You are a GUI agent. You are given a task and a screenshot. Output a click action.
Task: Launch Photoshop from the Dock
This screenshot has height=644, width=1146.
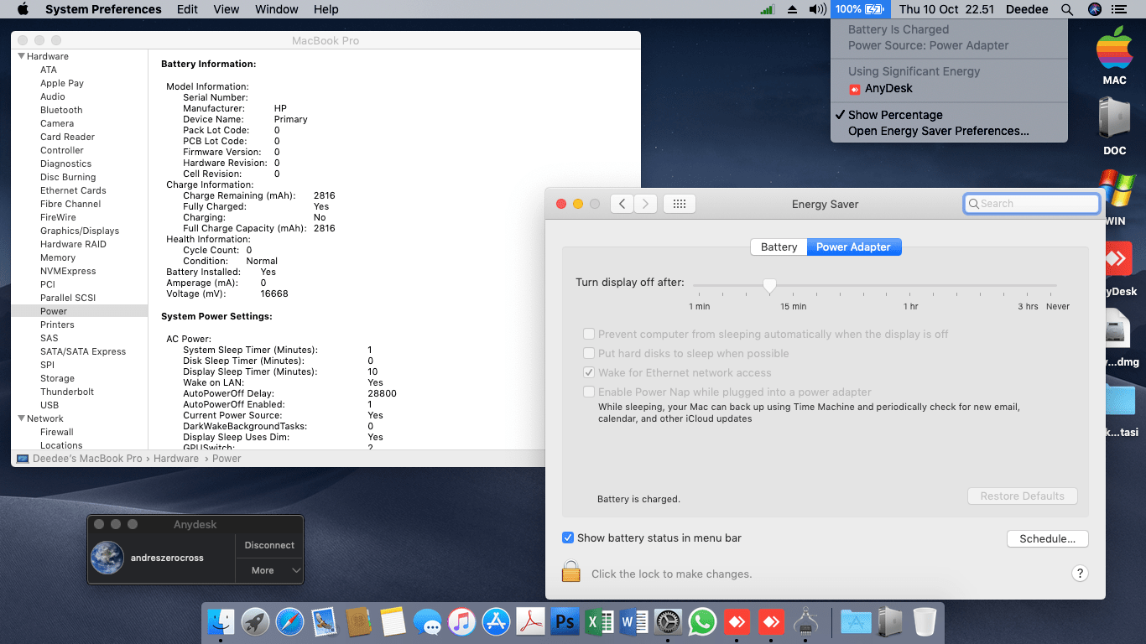click(x=565, y=621)
